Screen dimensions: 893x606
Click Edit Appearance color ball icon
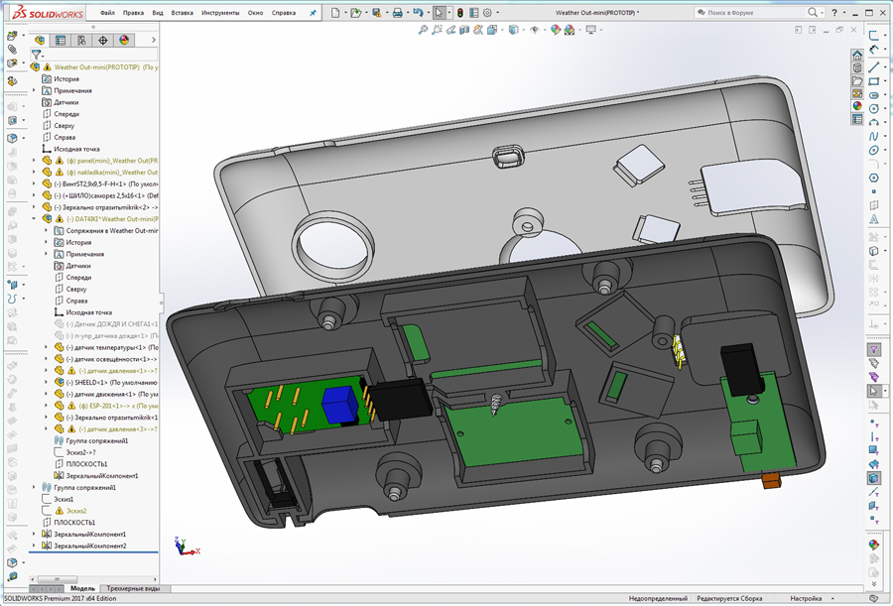(x=556, y=30)
